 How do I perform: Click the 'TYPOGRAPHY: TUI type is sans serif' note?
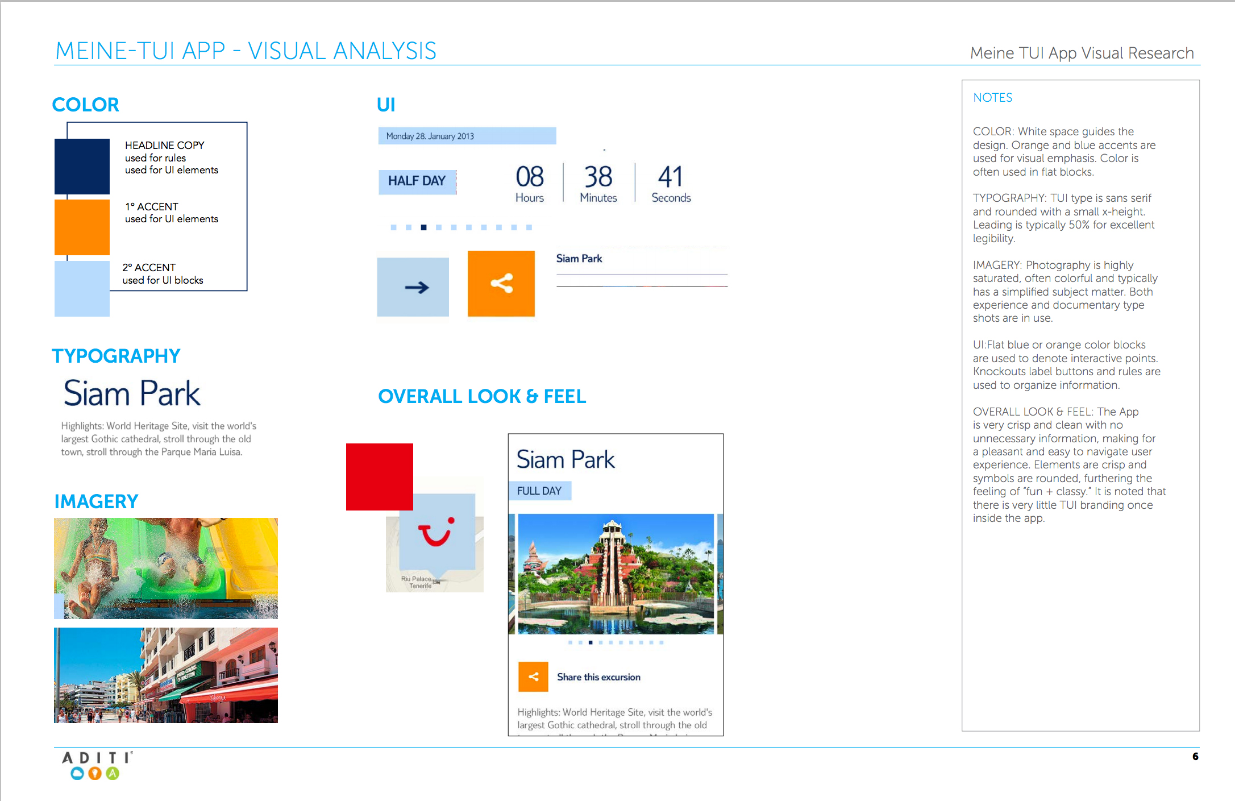point(1063,218)
